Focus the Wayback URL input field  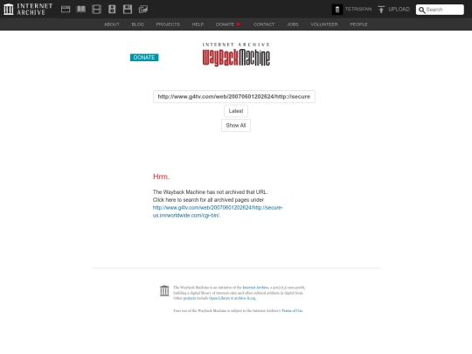[234, 97]
